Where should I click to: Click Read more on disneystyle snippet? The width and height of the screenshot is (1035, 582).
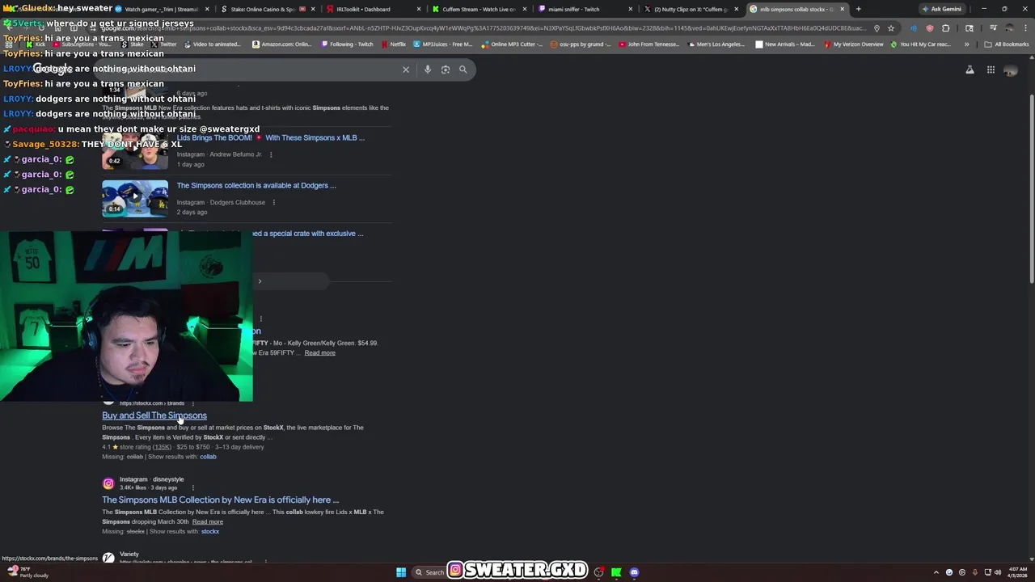[208, 521]
